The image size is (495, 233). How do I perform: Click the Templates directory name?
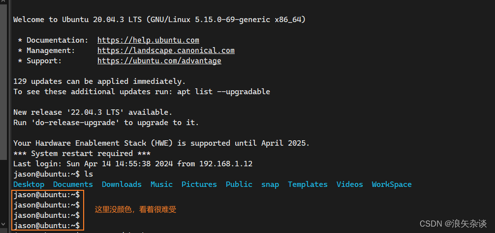308,184
